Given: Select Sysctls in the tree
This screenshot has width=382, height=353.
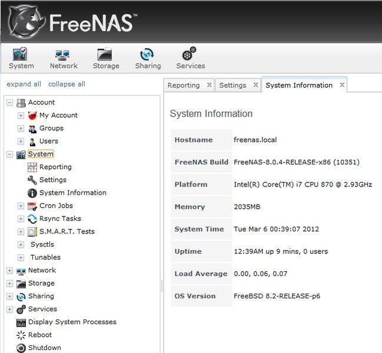Looking at the screenshot, I should click(x=42, y=244).
